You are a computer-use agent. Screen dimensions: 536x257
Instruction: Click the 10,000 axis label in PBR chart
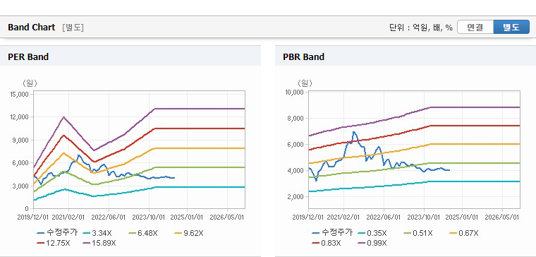pos(294,92)
